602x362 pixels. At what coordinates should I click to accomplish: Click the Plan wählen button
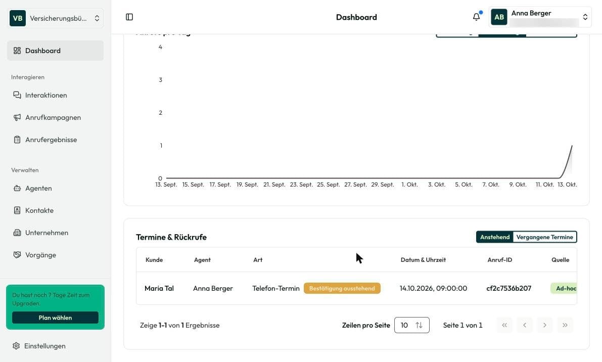click(x=55, y=318)
